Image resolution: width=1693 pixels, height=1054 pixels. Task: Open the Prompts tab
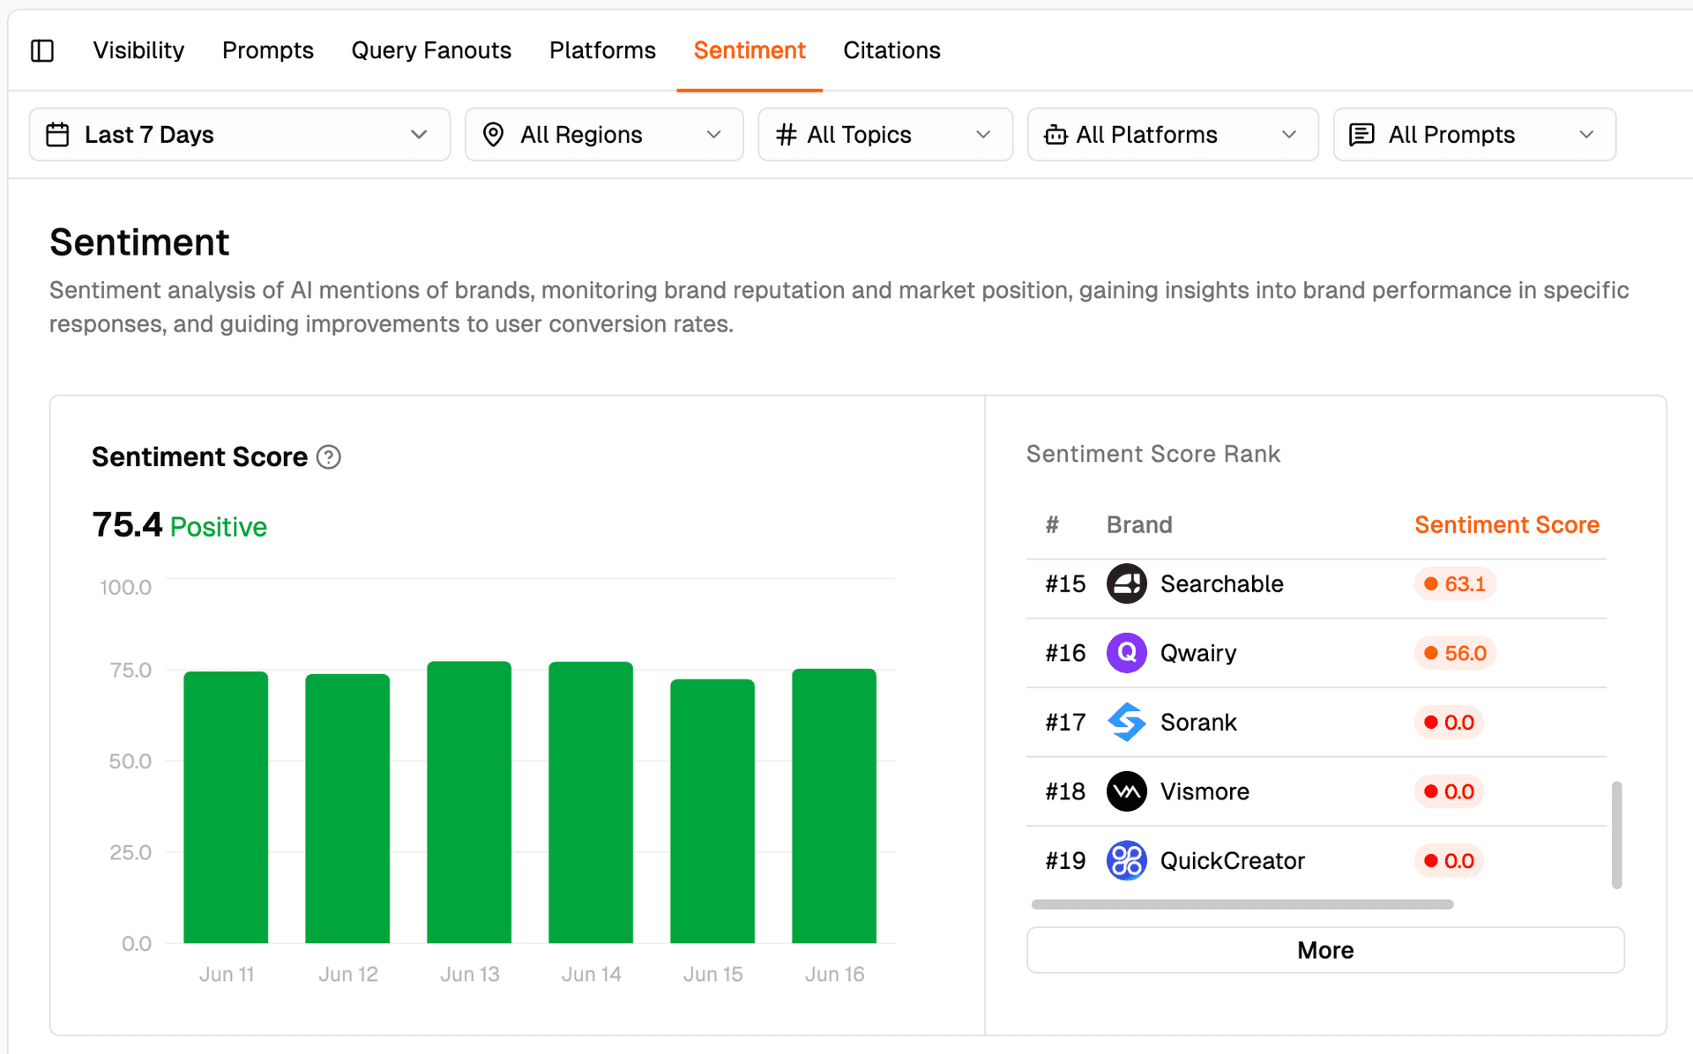tap(268, 50)
